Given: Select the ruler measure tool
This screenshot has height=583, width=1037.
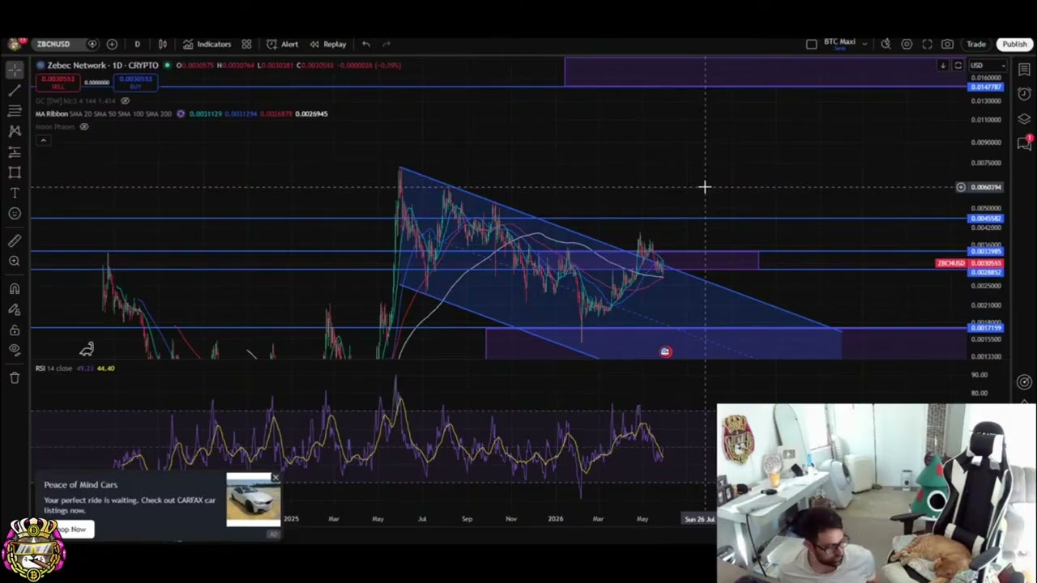Looking at the screenshot, I should click(x=15, y=240).
